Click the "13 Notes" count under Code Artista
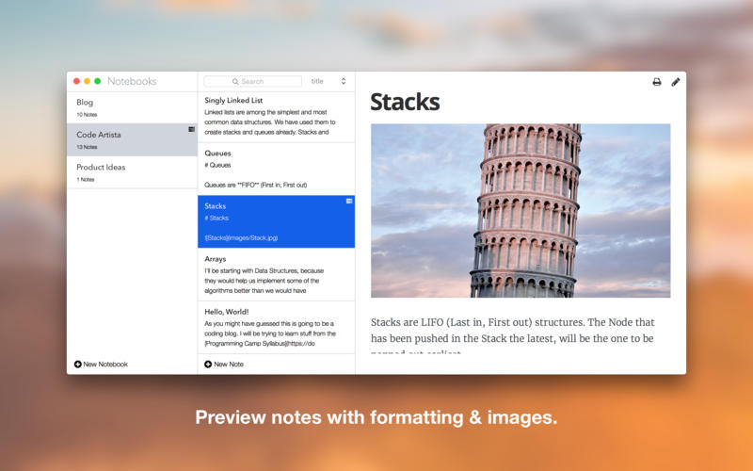This screenshot has width=753, height=471. [x=87, y=147]
